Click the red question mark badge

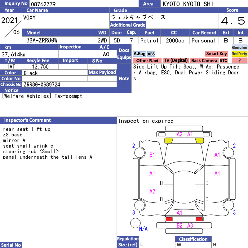point(239,60)
